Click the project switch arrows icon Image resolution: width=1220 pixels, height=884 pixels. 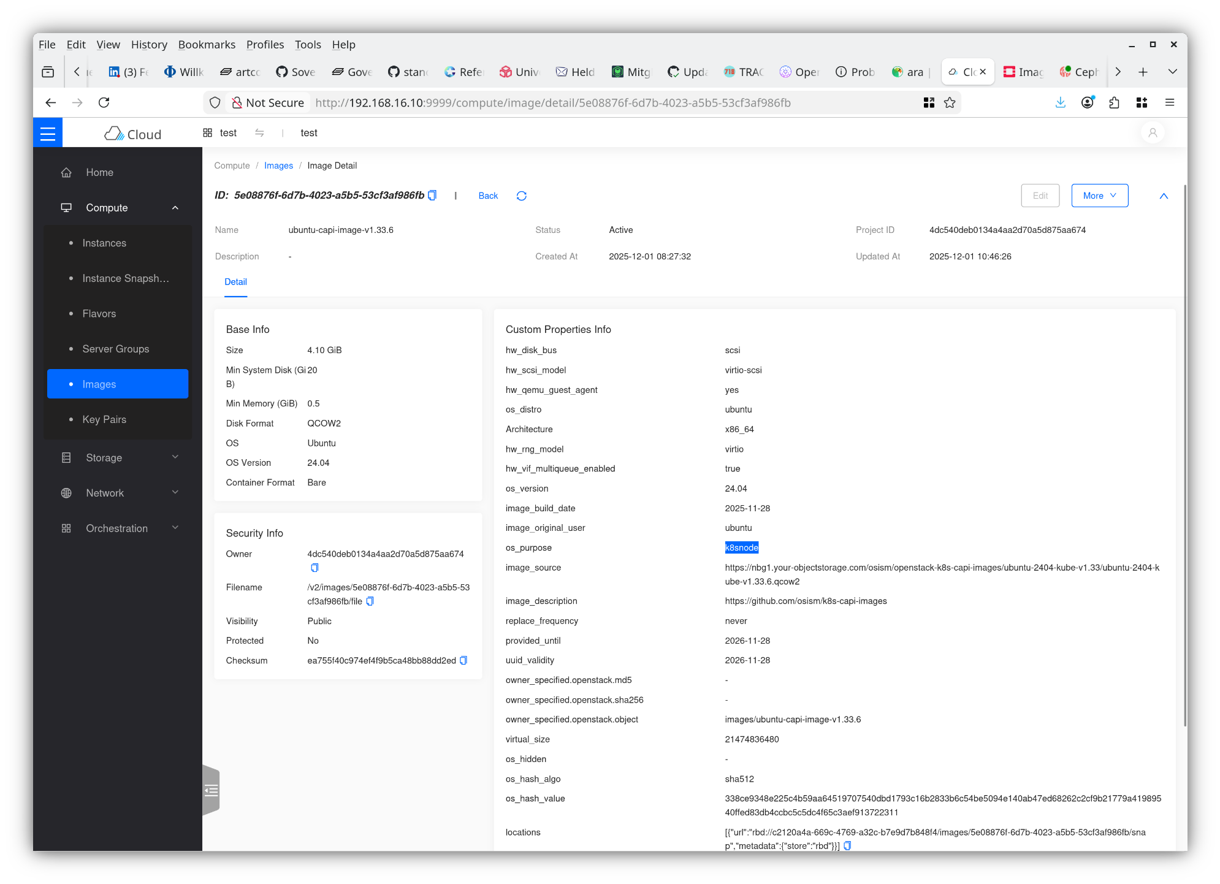[259, 133]
